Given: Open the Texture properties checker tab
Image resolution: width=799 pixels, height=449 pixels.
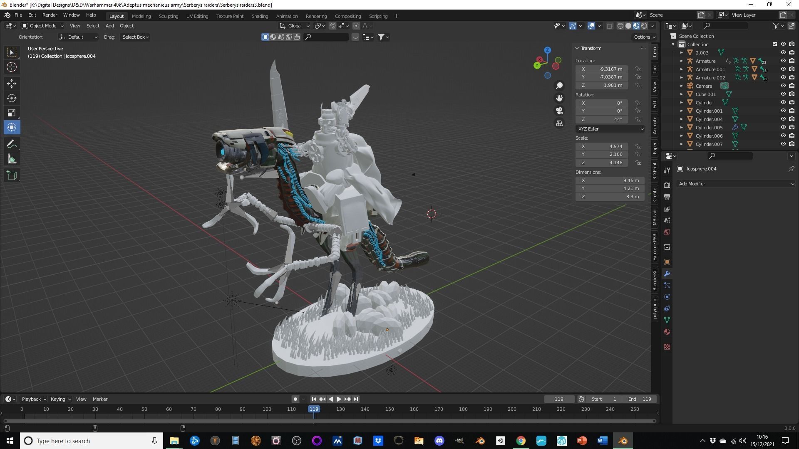Looking at the screenshot, I should 667,347.
